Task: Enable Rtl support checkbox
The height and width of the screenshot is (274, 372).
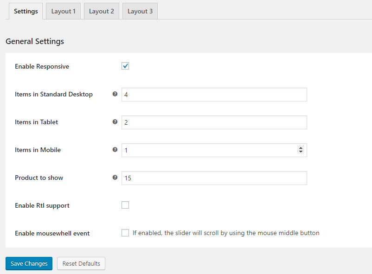Action: [125, 205]
